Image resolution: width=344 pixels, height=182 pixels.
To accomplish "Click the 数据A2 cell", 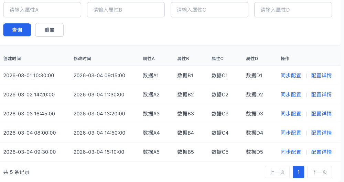I will [x=151, y=95].
